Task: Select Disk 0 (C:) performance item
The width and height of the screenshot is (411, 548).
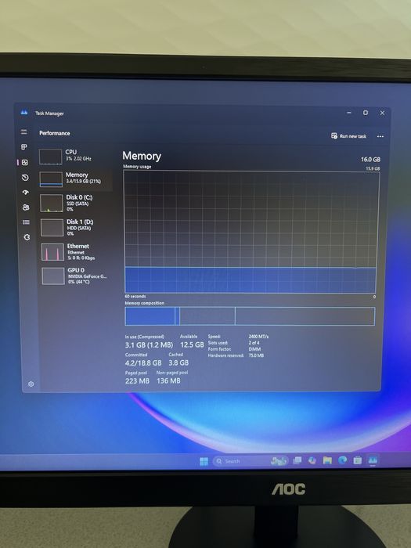Action: click(75, 203)
